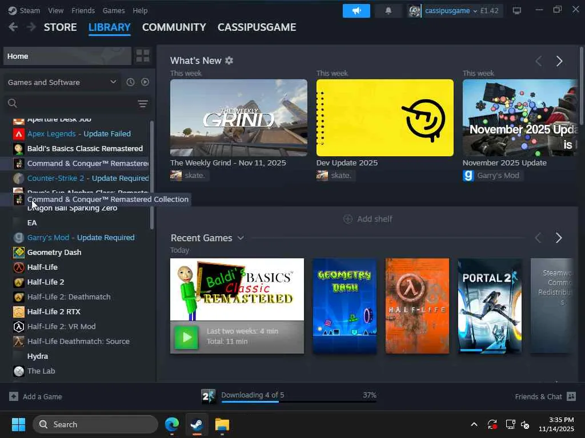Switch to Big Picture mode monitor icon
This screenshot has height=438, width=585.
pyautogui.click(x=516, y=11)
